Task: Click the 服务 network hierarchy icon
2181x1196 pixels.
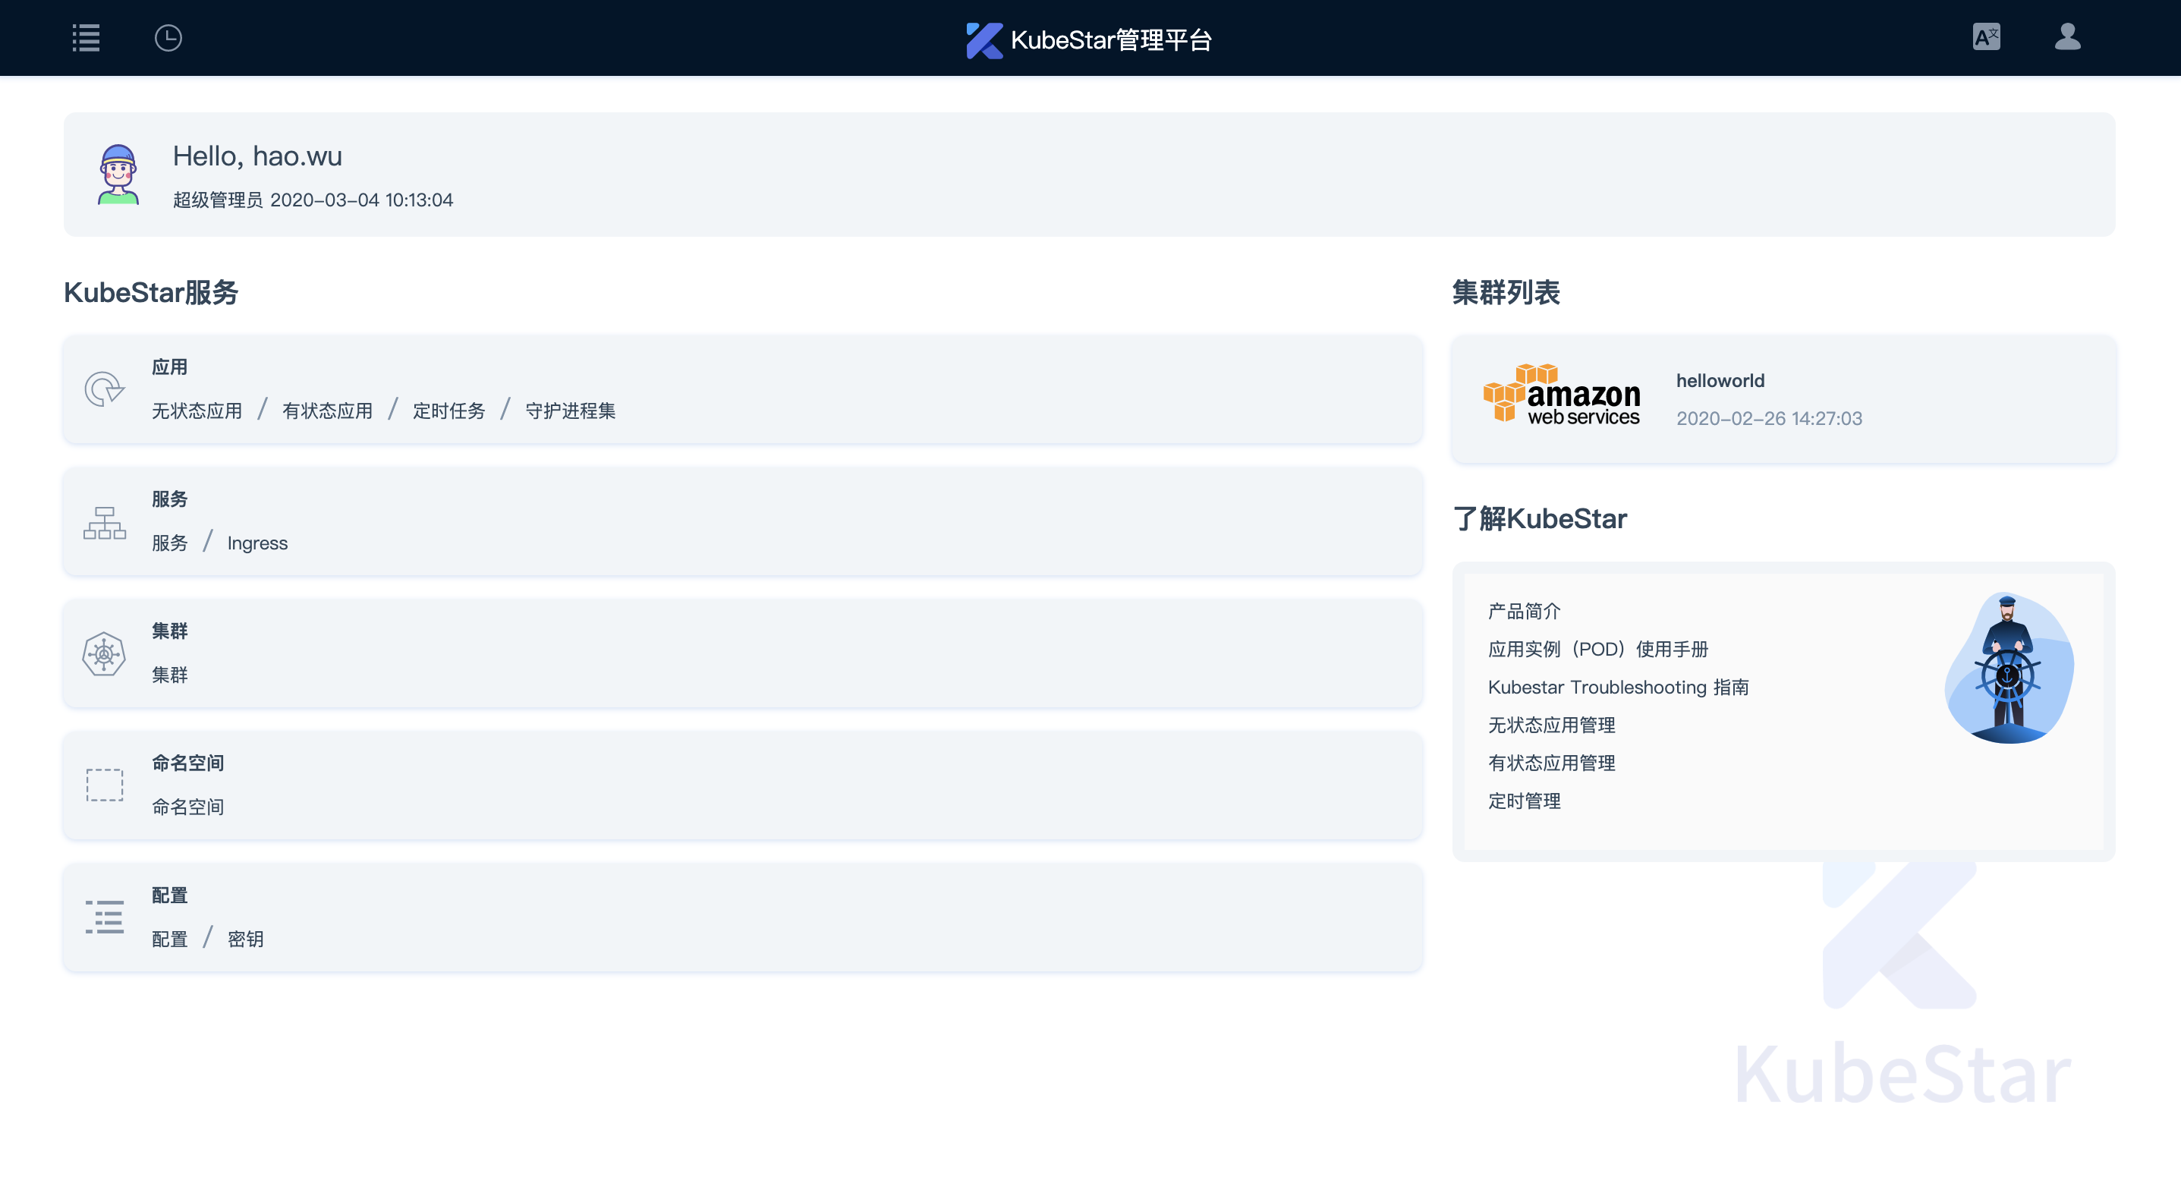Action: click(x=105, y=522)
